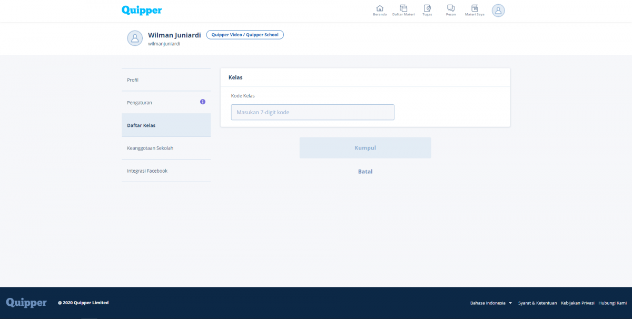Open the Syarat & Ketentuan link
The image size is (632, 319).
click(537, 303)
